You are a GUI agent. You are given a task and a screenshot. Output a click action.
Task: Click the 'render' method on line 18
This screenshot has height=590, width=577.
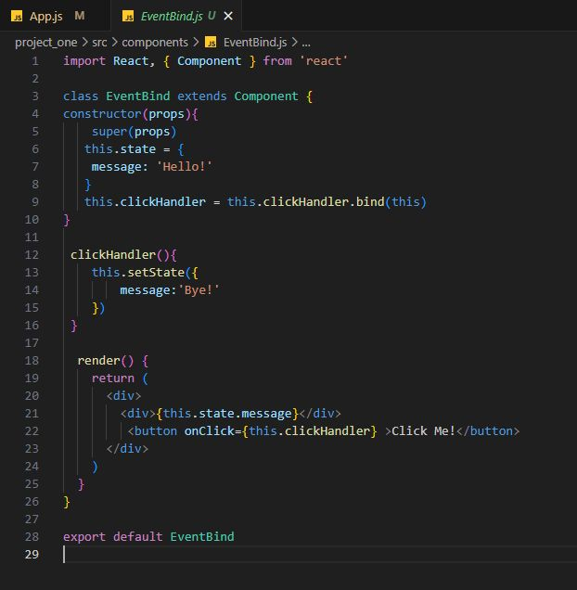tap(98, 361)
